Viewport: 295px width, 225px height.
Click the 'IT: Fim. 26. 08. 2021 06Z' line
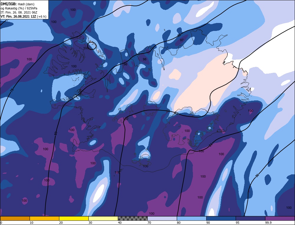click(19, 12)
